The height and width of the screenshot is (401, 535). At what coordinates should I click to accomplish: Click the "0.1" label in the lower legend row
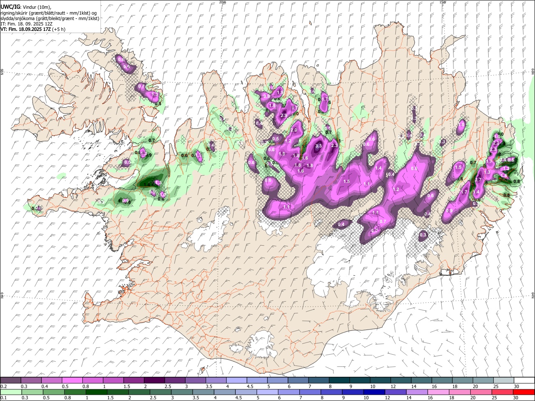click(4, 398)
